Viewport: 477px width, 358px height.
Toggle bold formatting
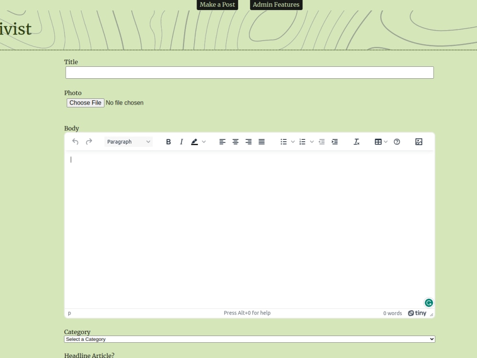pyautogui.click(x=168, y=142)
